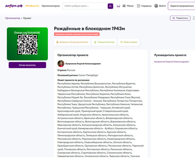The height and width of the screenshot is (160, 195).
Task: Select the Старшее поколение tag
Action: [104, 42]
